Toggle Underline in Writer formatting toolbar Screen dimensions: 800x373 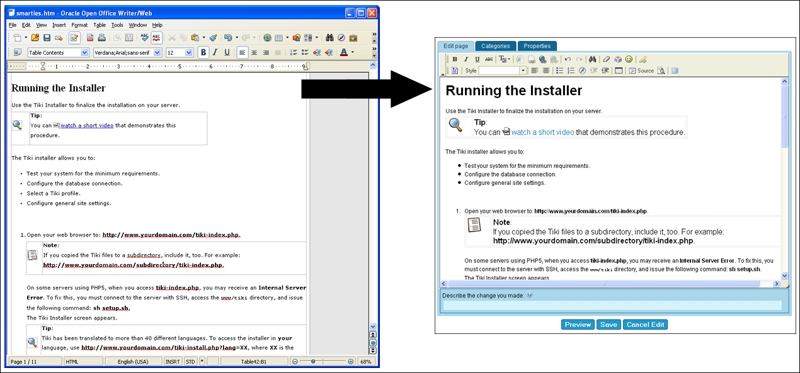(227, 53)
